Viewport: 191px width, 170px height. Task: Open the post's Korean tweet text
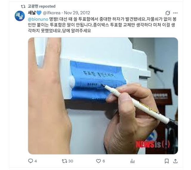tap(102, 25)
